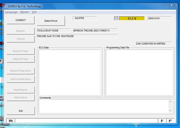180x128 pixels.
Task: Click the .0050-0103 serial field
Action: tap(160, 18)
